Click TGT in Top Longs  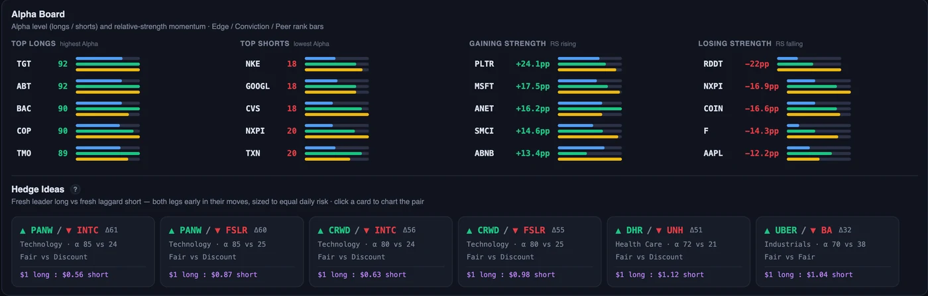[x=24, y=64]
